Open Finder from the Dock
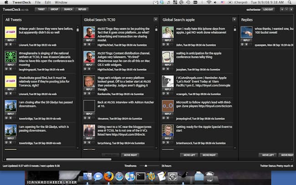296x185 pixels. [x=87, y=176]
